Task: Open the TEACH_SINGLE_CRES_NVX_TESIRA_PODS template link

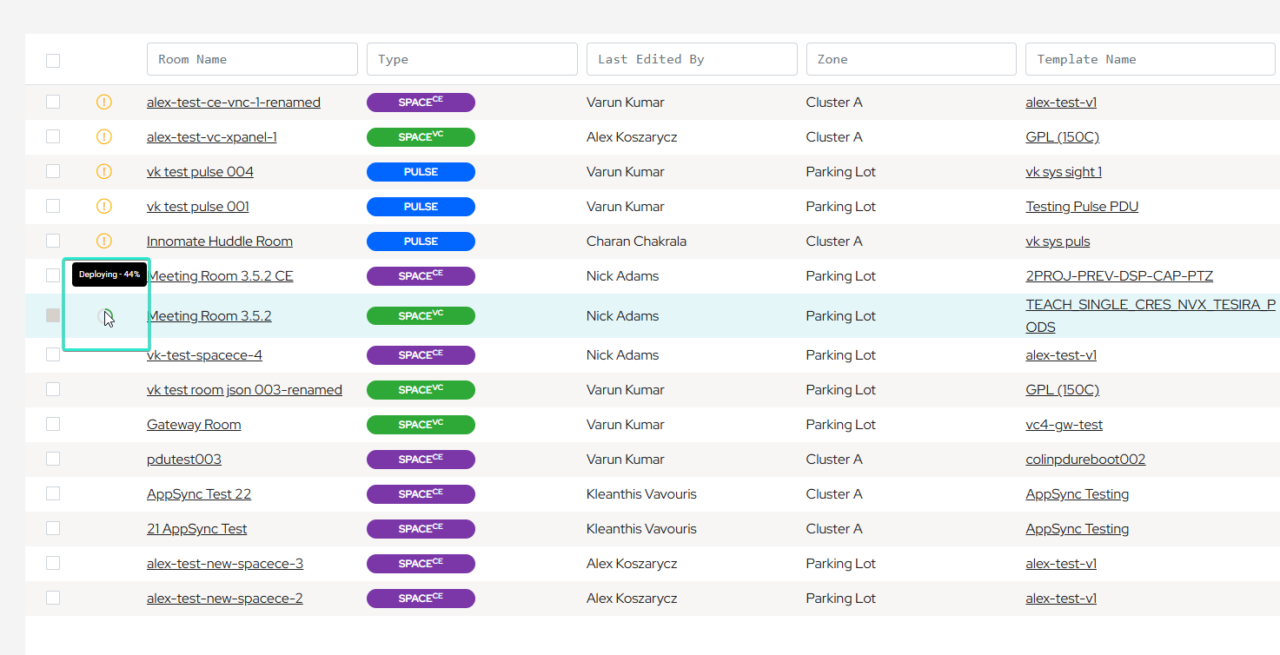Action: 1151,316
